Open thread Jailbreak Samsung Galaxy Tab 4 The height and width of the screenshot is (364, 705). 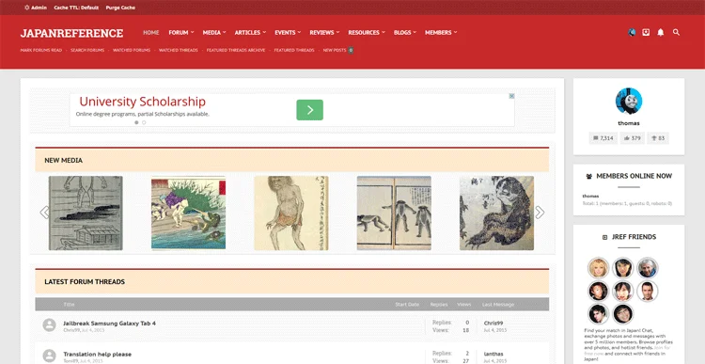tap(109, 323)
